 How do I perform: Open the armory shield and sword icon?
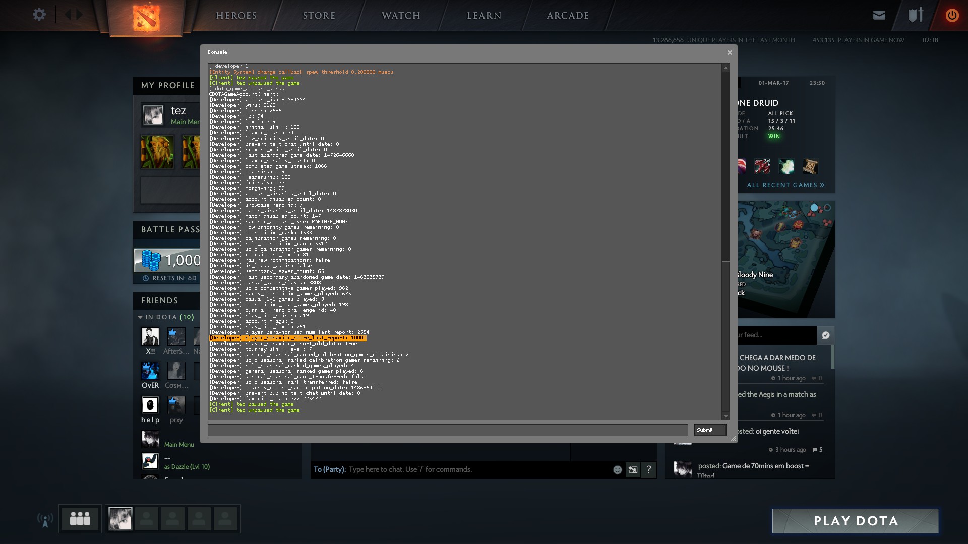tap(916, 15)
